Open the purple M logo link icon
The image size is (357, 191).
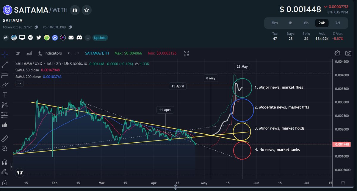click(63, 38)
